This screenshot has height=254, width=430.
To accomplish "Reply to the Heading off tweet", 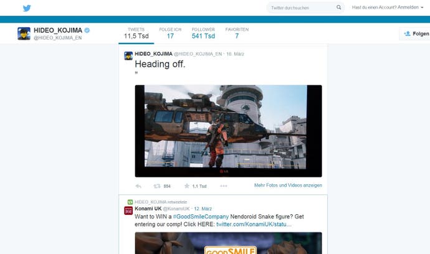I will 138,186.
